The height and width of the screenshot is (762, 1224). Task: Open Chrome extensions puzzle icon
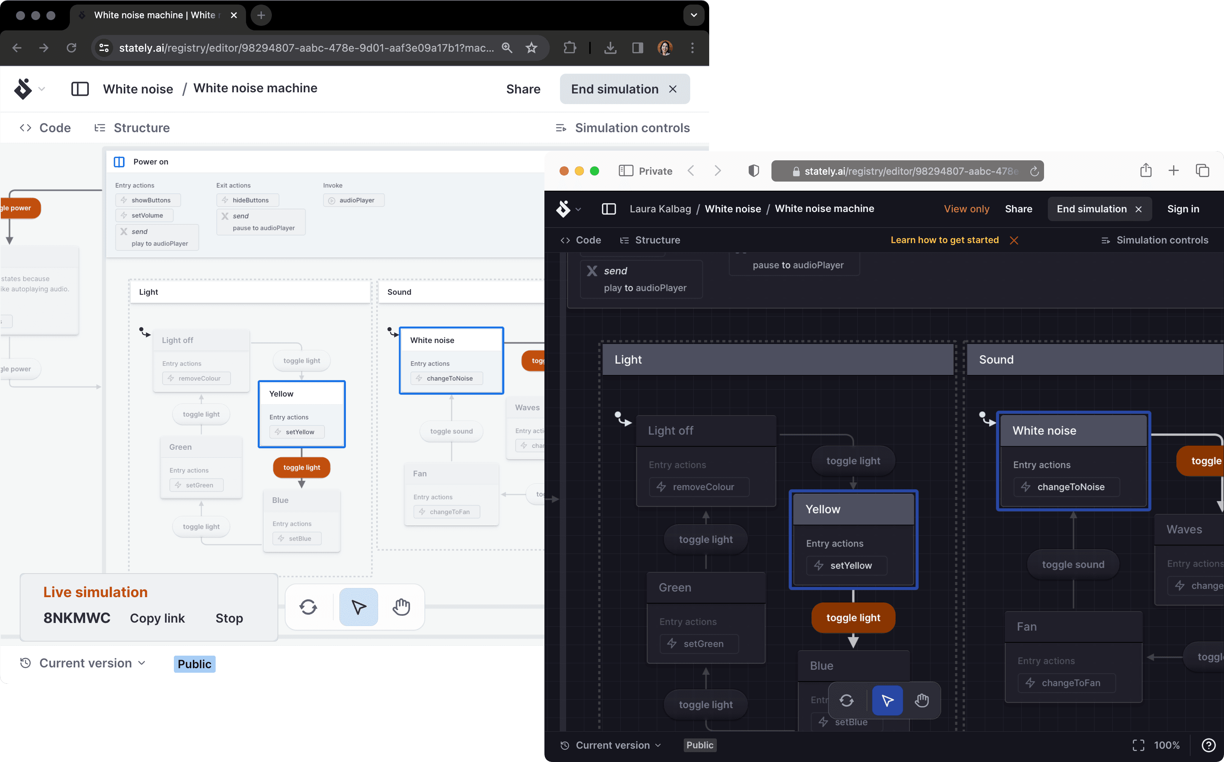(570, 48)
